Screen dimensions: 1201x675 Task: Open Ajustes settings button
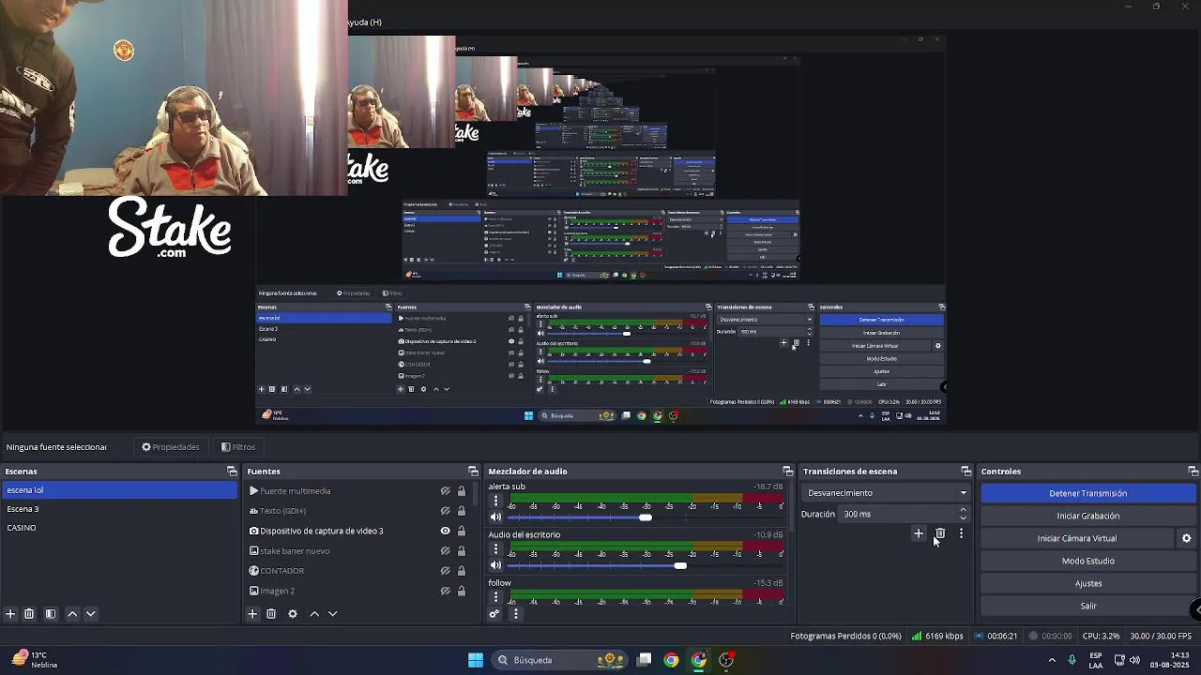click(1088, 583)
